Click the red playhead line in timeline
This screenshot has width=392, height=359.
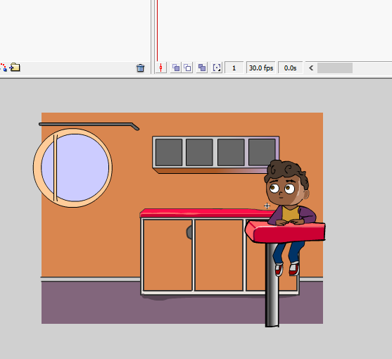pyautogui.click(x=157, y=30)
